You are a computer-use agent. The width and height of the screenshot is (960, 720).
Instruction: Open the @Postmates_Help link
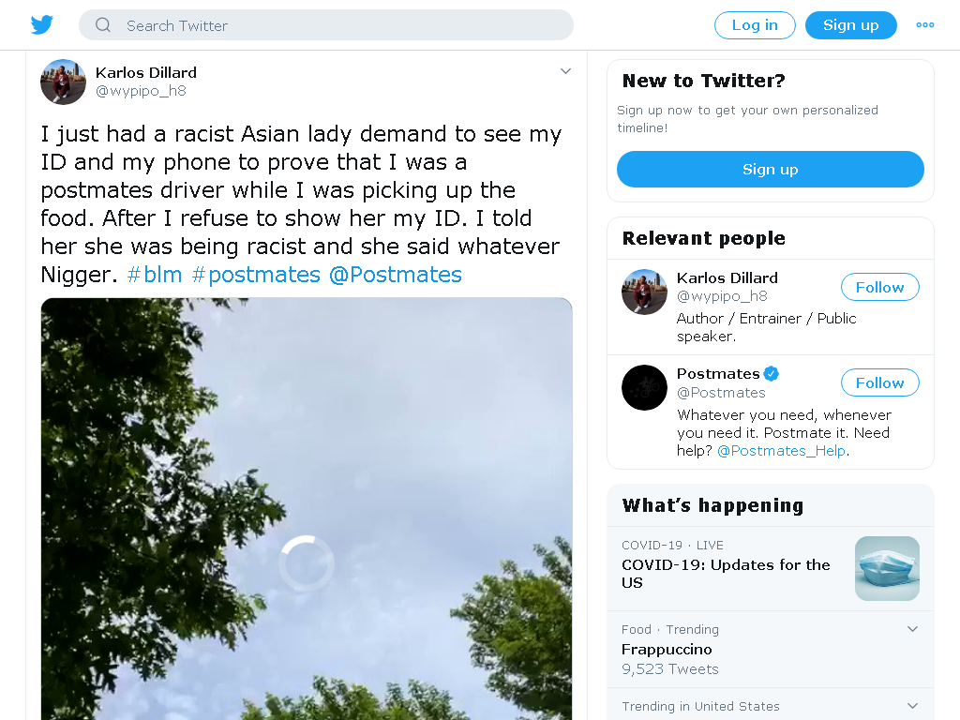point(781,451)
